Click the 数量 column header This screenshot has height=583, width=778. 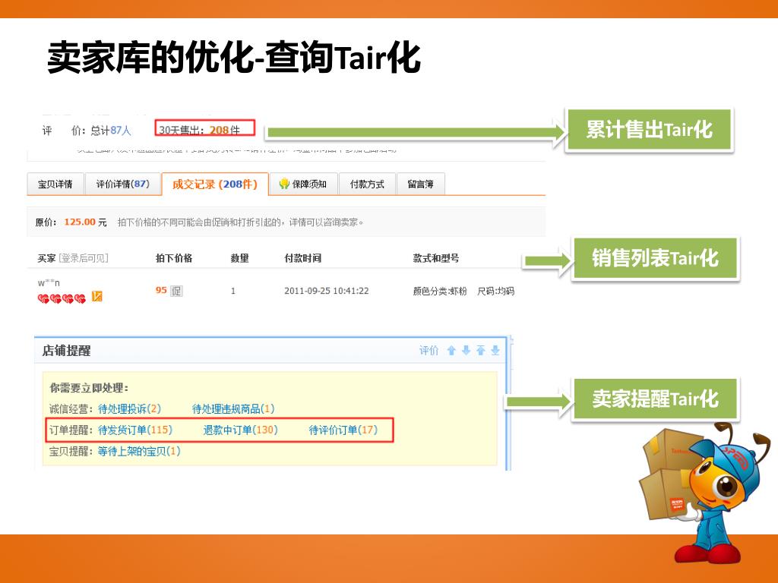click(x=239, y=258)
